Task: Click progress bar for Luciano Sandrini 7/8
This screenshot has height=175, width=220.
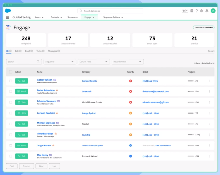Action: coord(191,113)
